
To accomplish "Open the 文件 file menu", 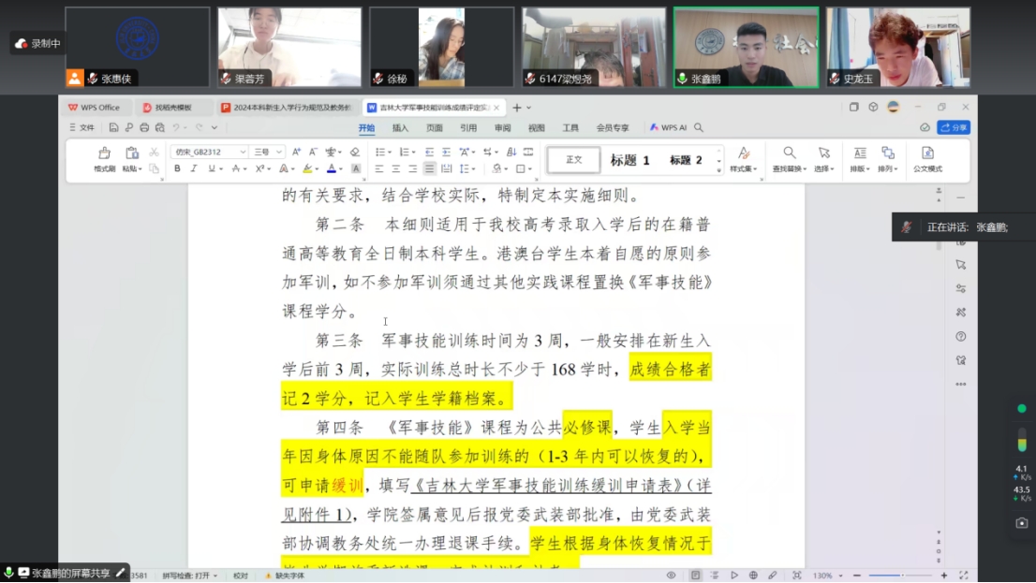I will [x=81, y=127].
